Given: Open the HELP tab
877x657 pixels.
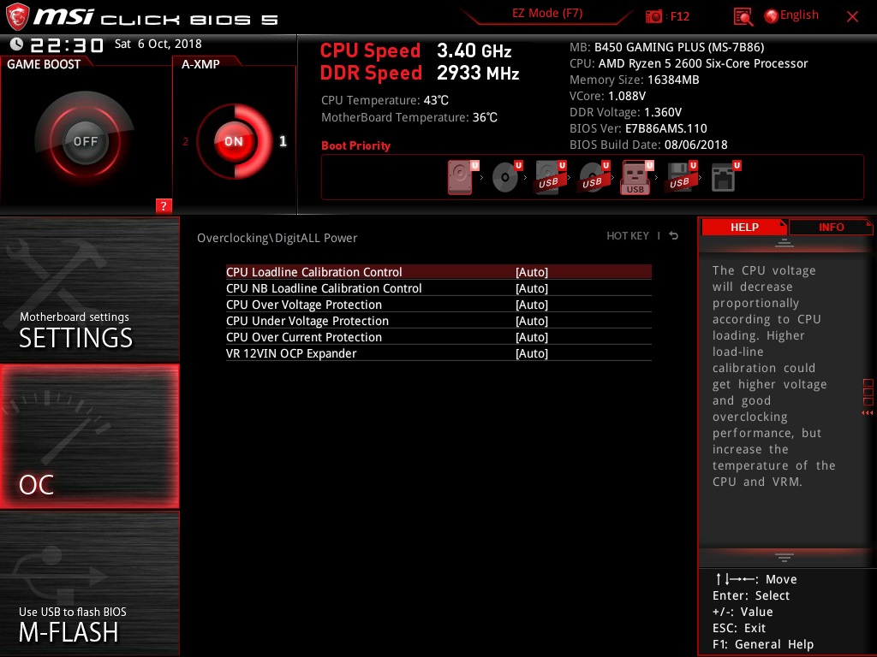Looking at the screenshot, I should [744, 227].
